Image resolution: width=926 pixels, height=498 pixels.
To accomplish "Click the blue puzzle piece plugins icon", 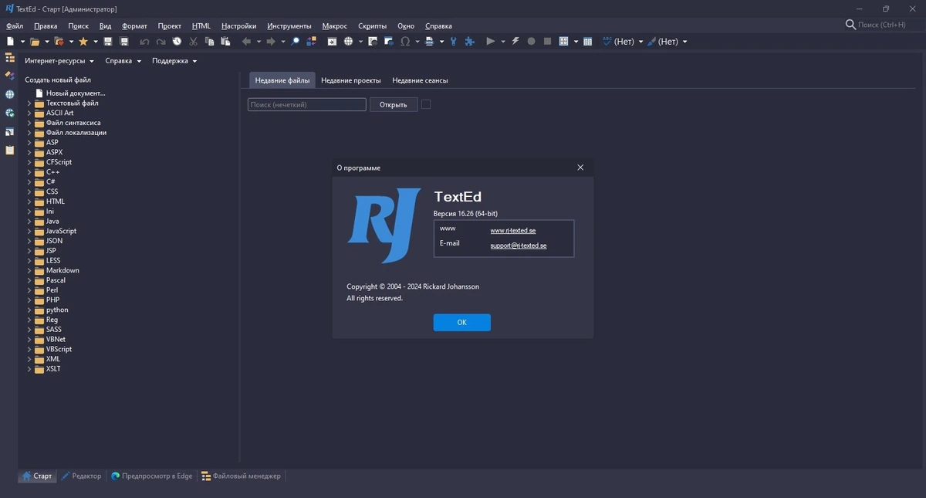I will coord(469,41).
